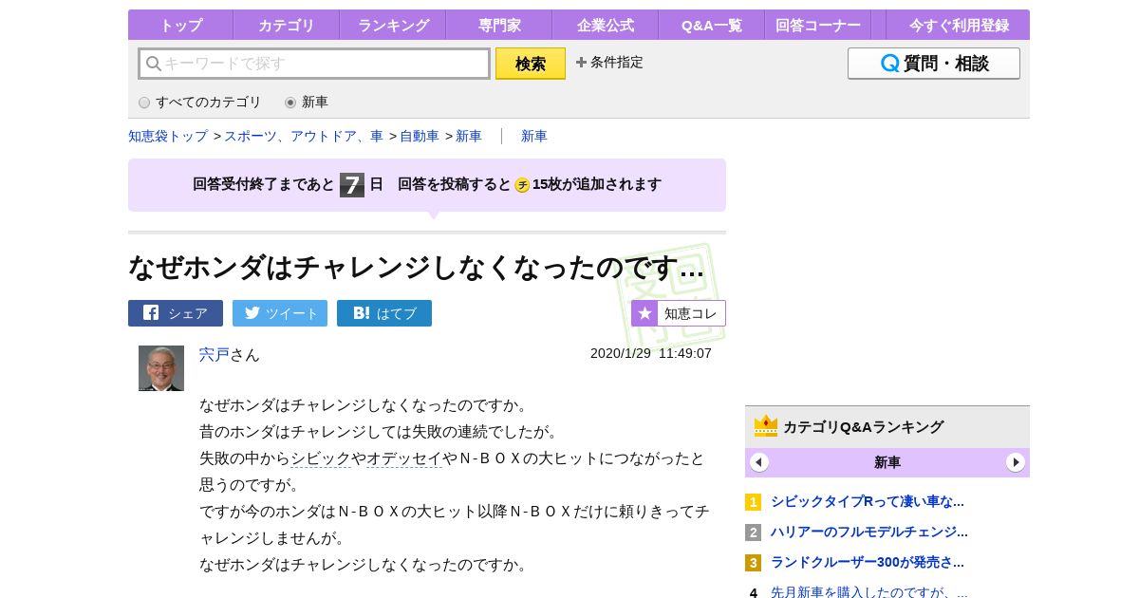Click the B! icon on はてブ button
The height and width of the screenshot is (598, 1139).
click(x=362, y=312)
